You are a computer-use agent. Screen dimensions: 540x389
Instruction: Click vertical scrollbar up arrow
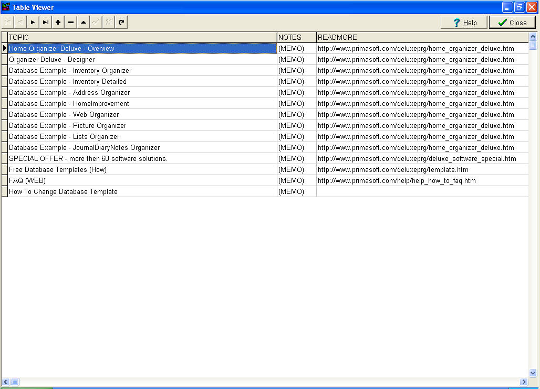click(533, 36)
